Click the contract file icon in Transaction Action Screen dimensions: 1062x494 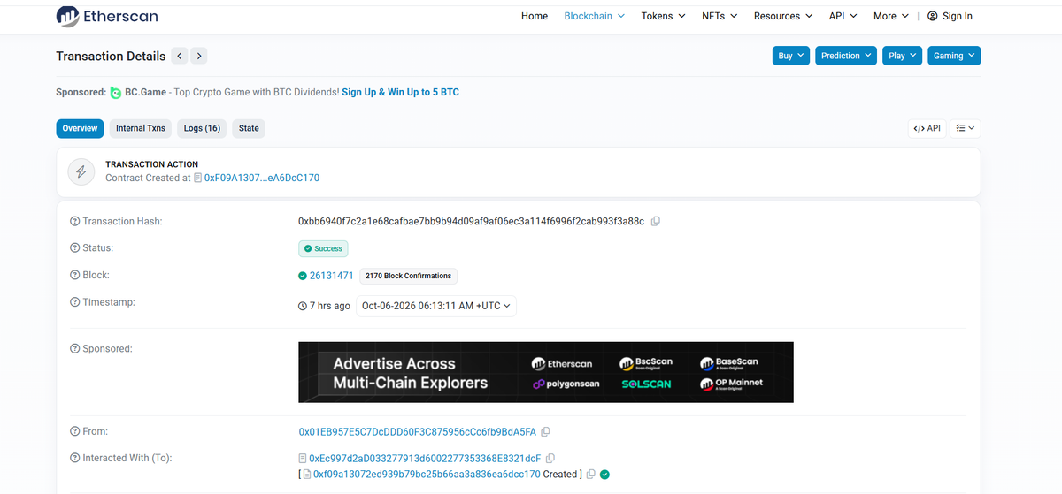[x=197, y=178]
